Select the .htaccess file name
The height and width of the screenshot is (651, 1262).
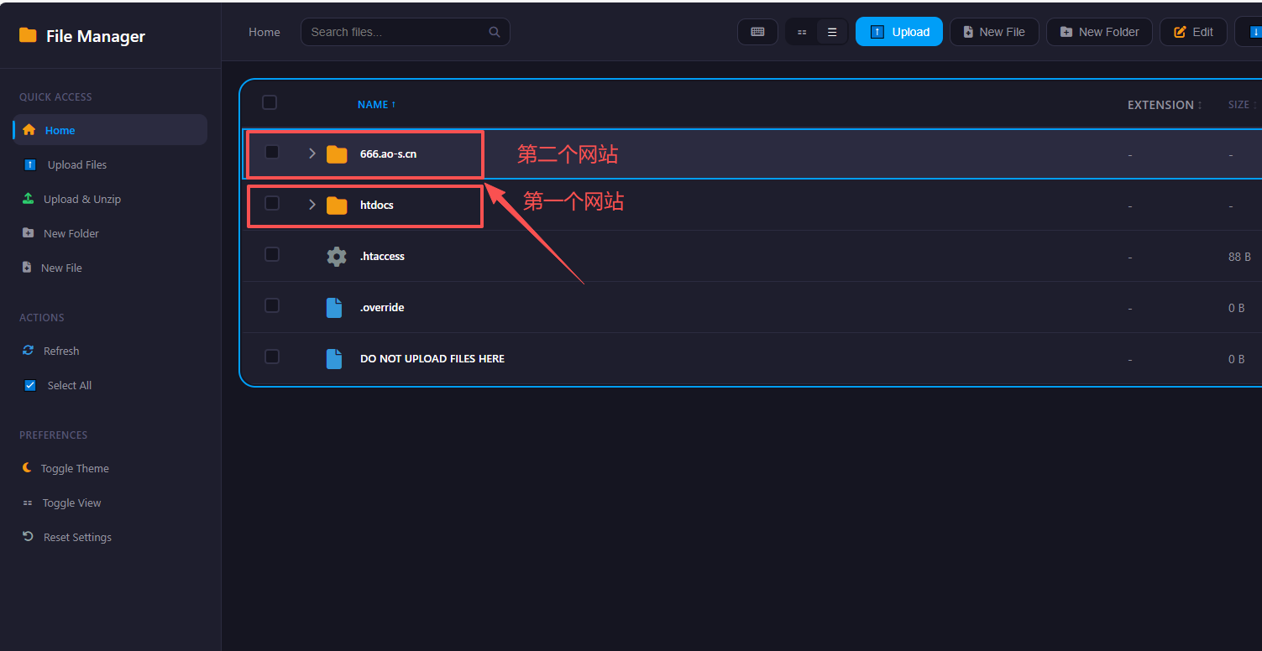pos(382,257)
